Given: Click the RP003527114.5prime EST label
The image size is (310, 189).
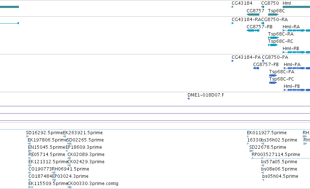Looking at the screenshot, I should point(276,155).
